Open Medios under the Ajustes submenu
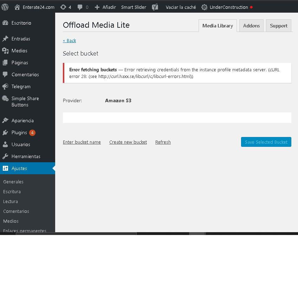Image resolution: width=298 pixels, height=281 pixels. click(x=11, y=221)
